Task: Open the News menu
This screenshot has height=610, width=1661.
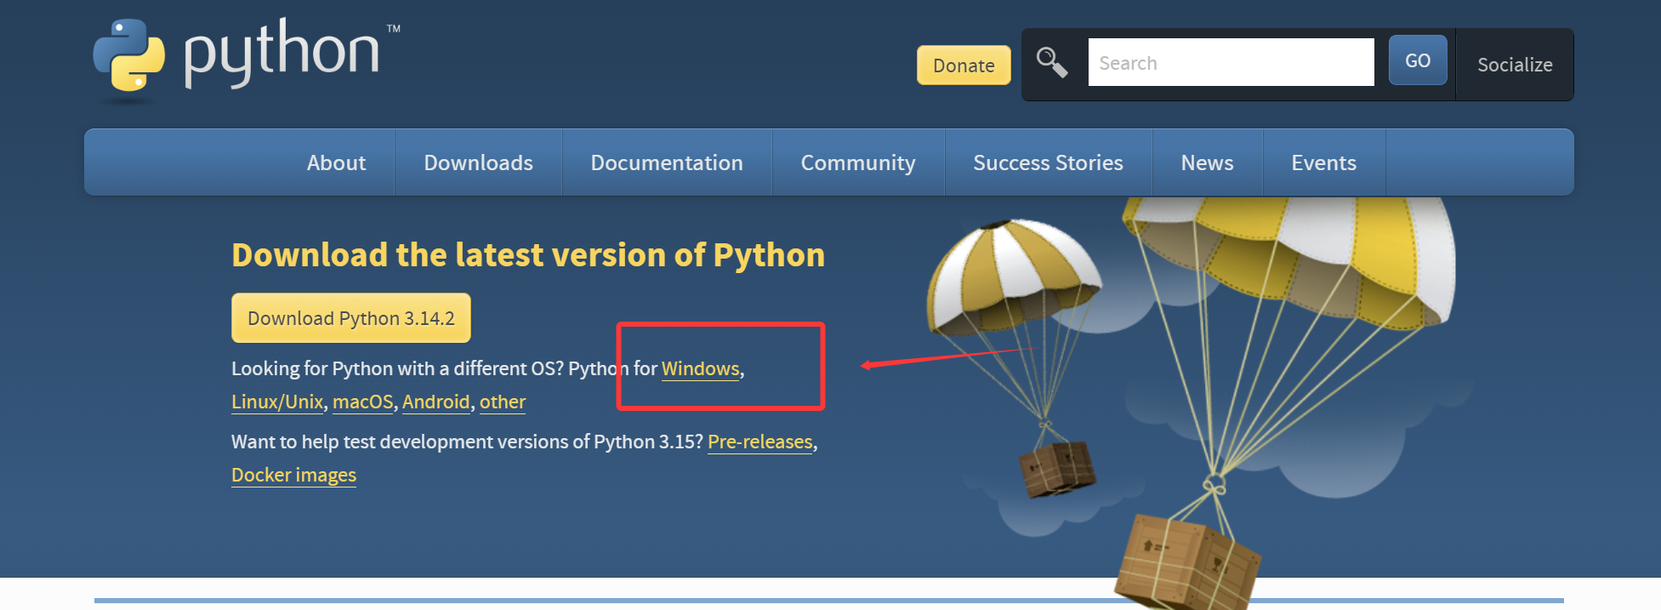Action: pyautogui.click(x=1207, y=162)
